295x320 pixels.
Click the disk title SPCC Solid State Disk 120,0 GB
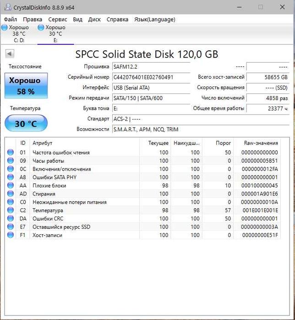147,54
